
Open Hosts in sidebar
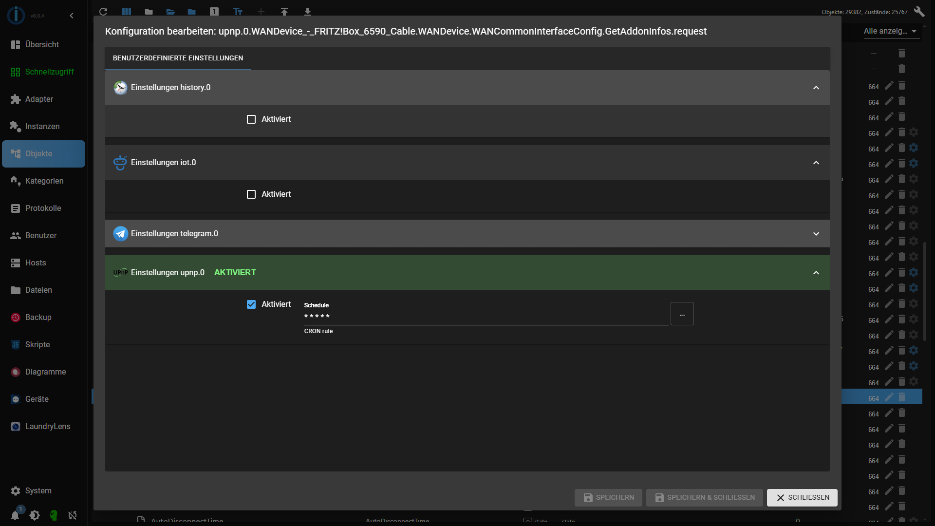pos(43,263)
